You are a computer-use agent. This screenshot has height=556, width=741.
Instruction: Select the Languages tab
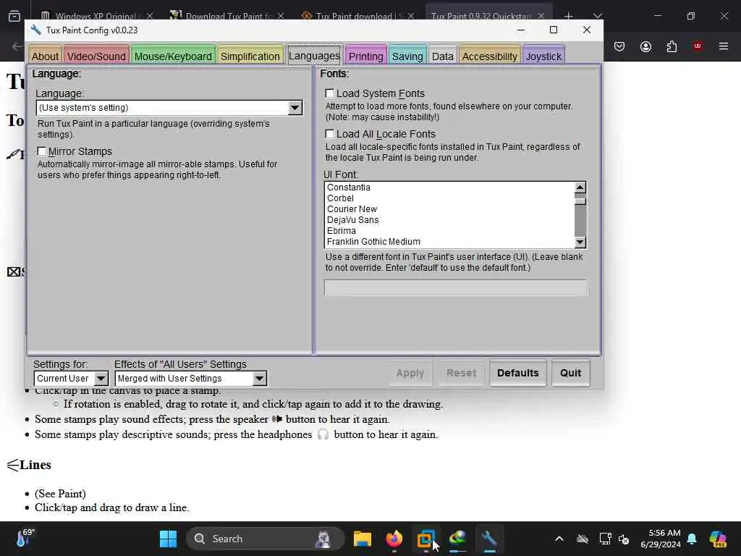(314, 55)
